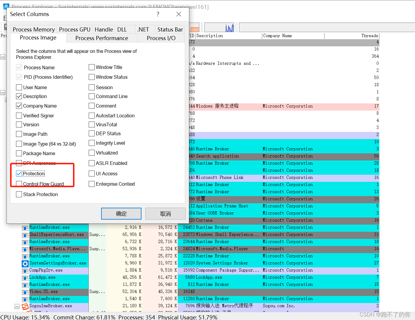Enable the Package Name checkbox
This screenshot has width=415, height=320.
(x=19, y=153)
